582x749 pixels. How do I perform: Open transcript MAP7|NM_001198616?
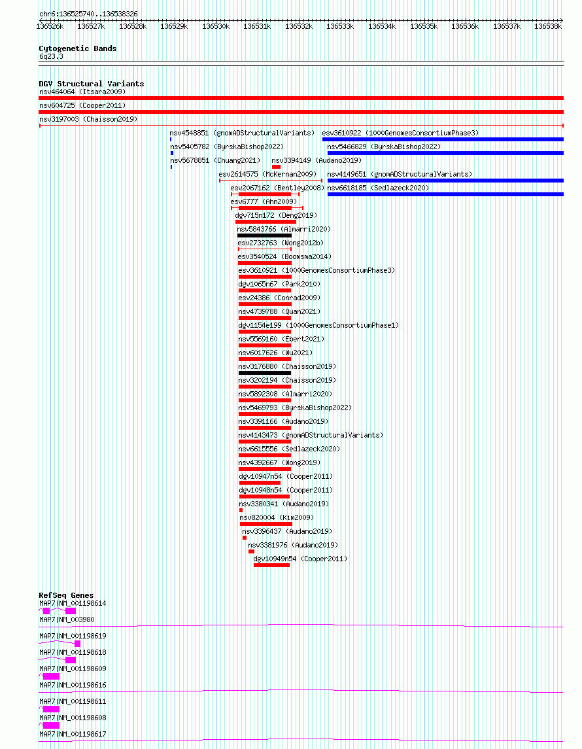pos(73,685)
